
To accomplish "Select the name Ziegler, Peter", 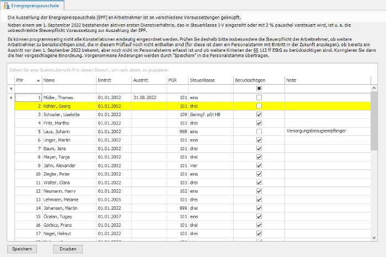I will click(x=57, y=174).
